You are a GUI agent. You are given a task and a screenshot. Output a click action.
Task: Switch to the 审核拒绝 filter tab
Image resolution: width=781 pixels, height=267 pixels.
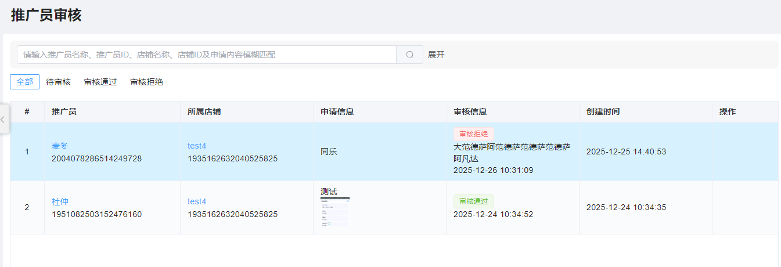point(146,82)
